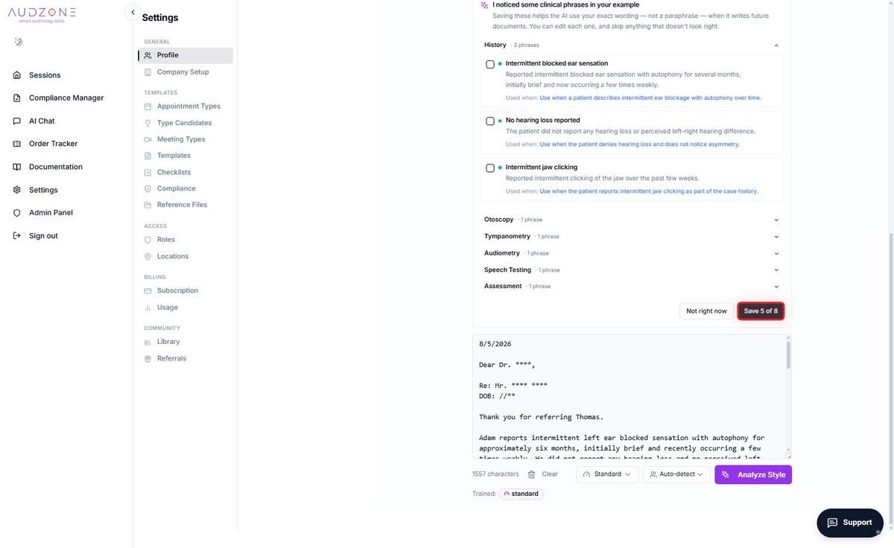Check the No hearing loss reported checkbox
The height and width of the screenshot is (548, 894).
tap(490, 121)
